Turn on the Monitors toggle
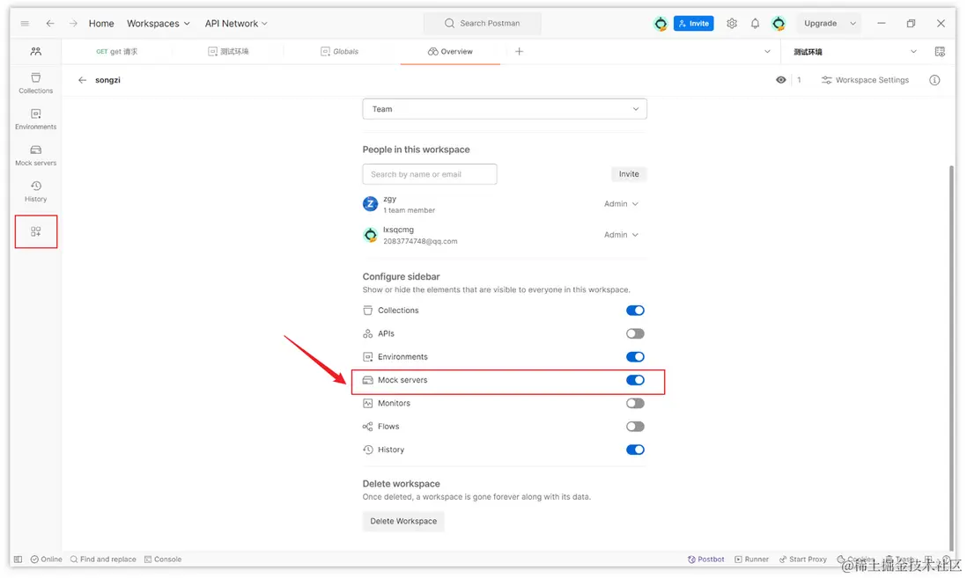The image size is (967, 578). point(635,403)
